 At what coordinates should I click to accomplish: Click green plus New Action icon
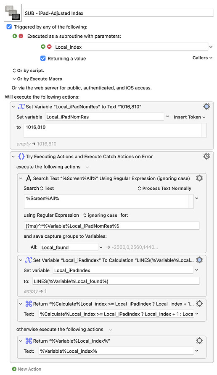pos(14,369)
